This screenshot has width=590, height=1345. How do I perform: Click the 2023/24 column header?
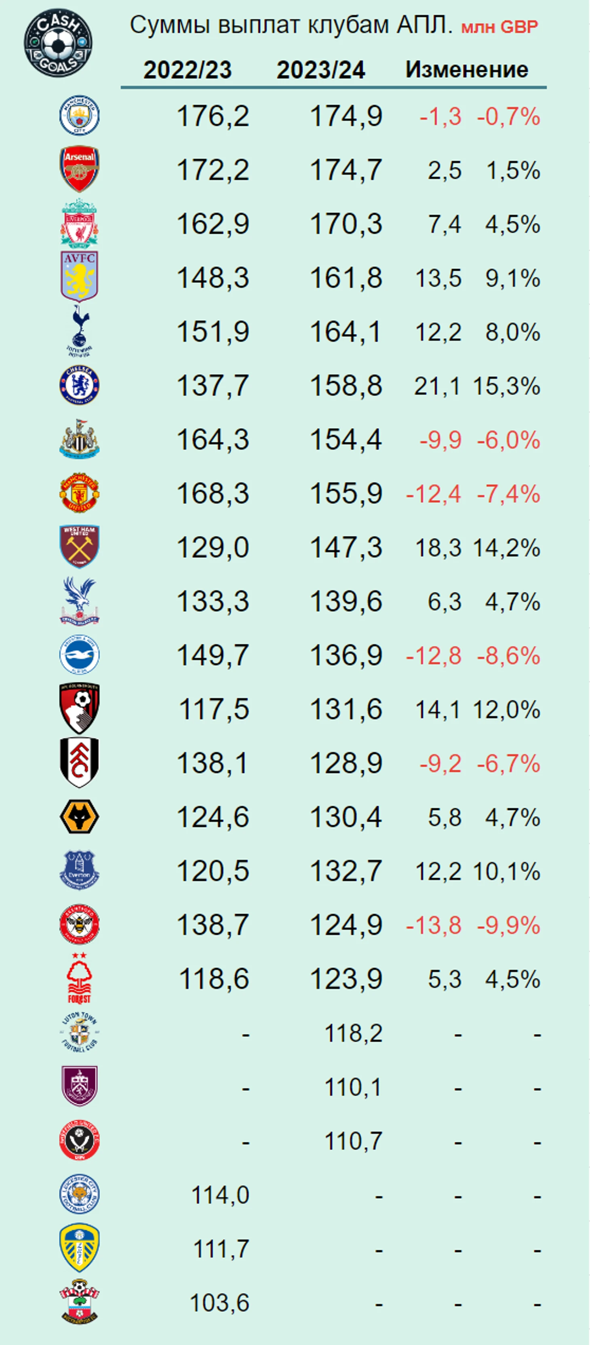click(x=321, y=70)
